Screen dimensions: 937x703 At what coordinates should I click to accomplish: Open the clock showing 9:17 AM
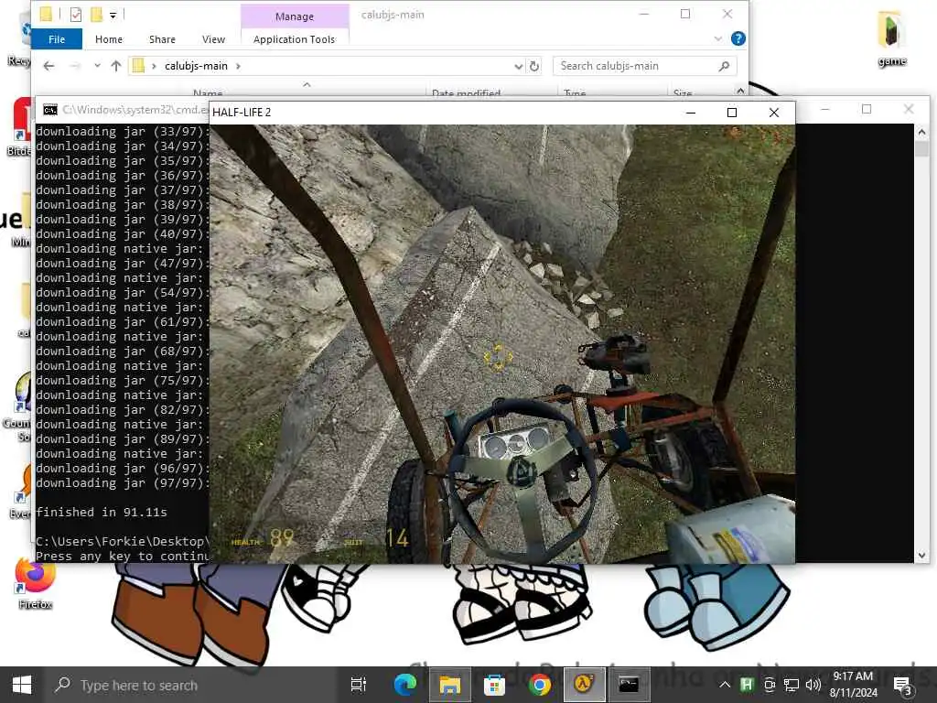tap(854, 685)
